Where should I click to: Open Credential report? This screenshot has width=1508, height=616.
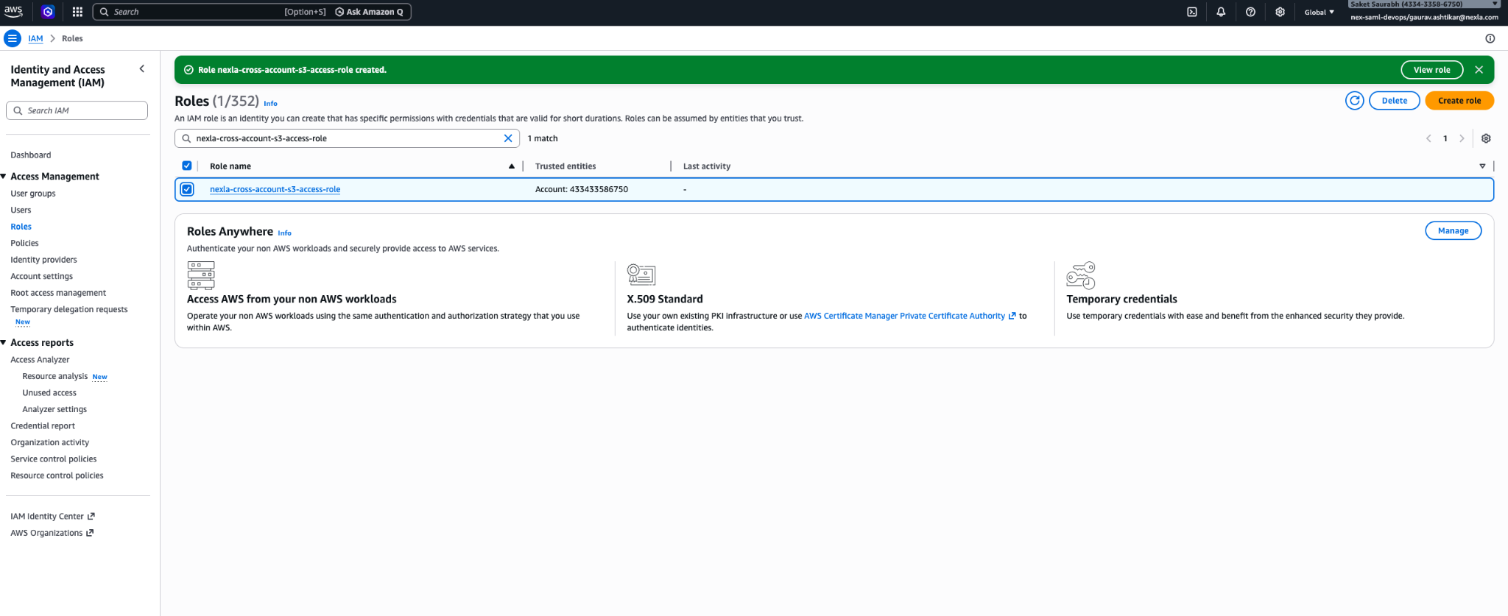(x=43, y=426)
